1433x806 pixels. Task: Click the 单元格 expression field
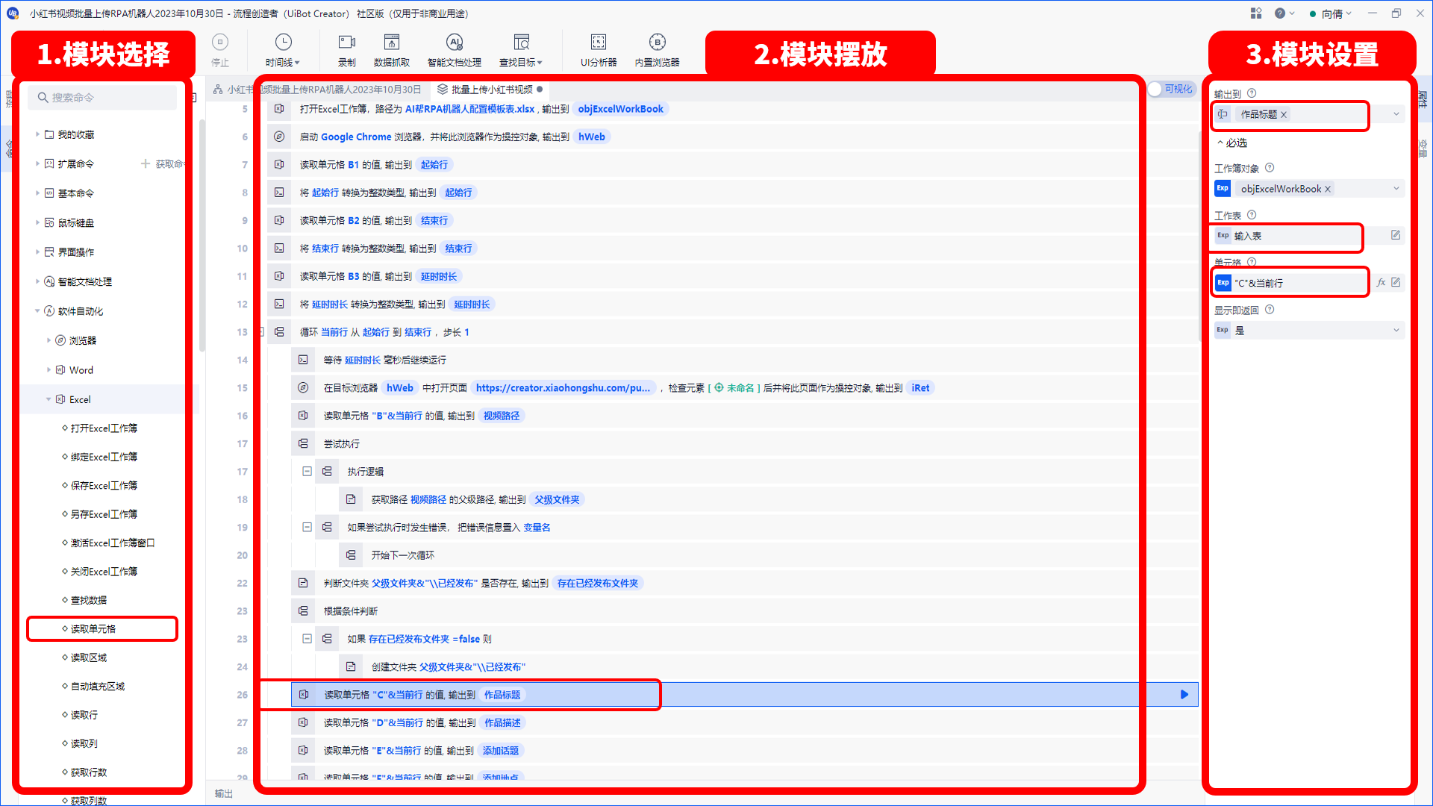pyautogui.click(x=1299, y=283)
